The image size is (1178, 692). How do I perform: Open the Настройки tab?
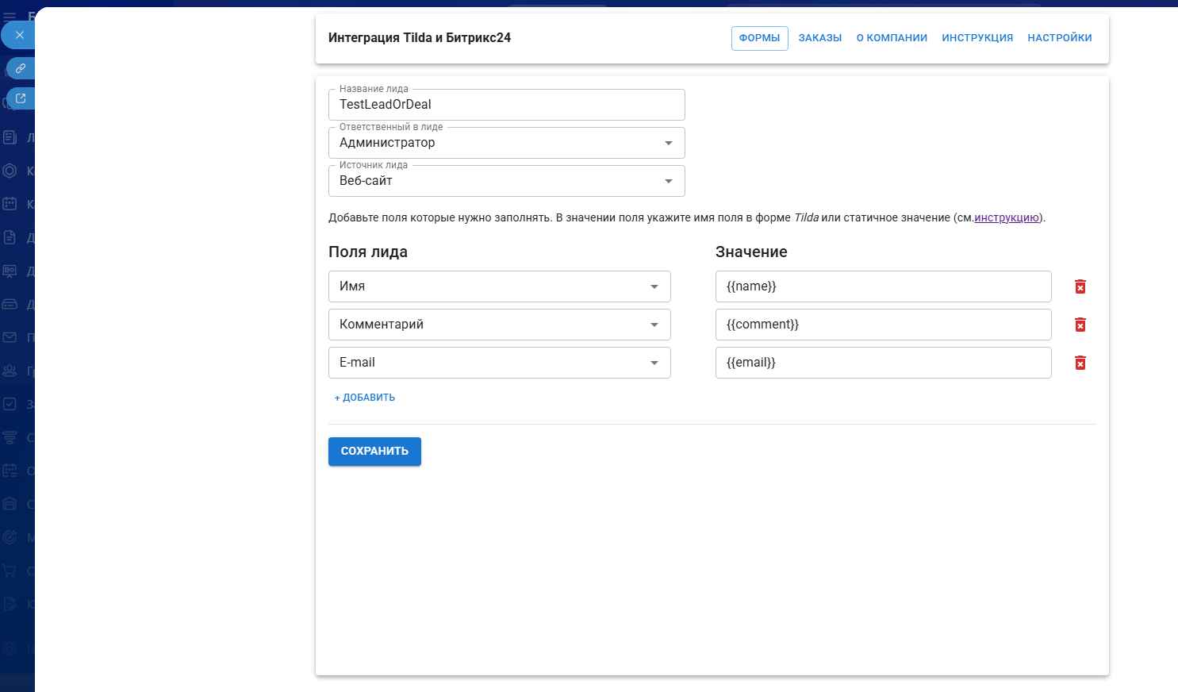coord(1059,38)
